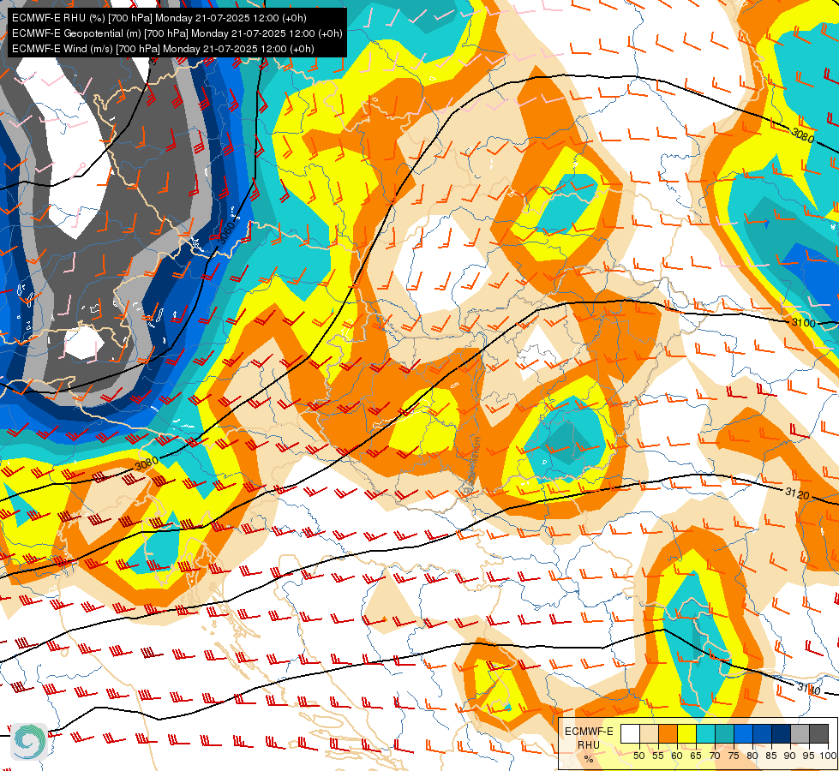The image size is (839, 771).
Task: Select the bright blue 75–80 legend swatch
Action: (x=743, y=734)
